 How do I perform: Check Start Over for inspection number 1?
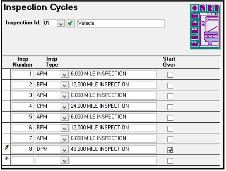(x=170, y=75)
